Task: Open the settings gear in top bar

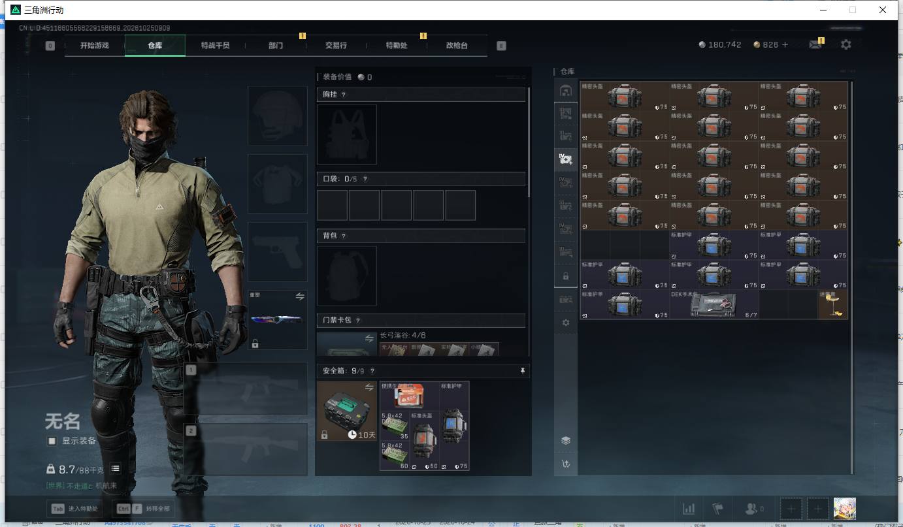Action: point(846,44)
